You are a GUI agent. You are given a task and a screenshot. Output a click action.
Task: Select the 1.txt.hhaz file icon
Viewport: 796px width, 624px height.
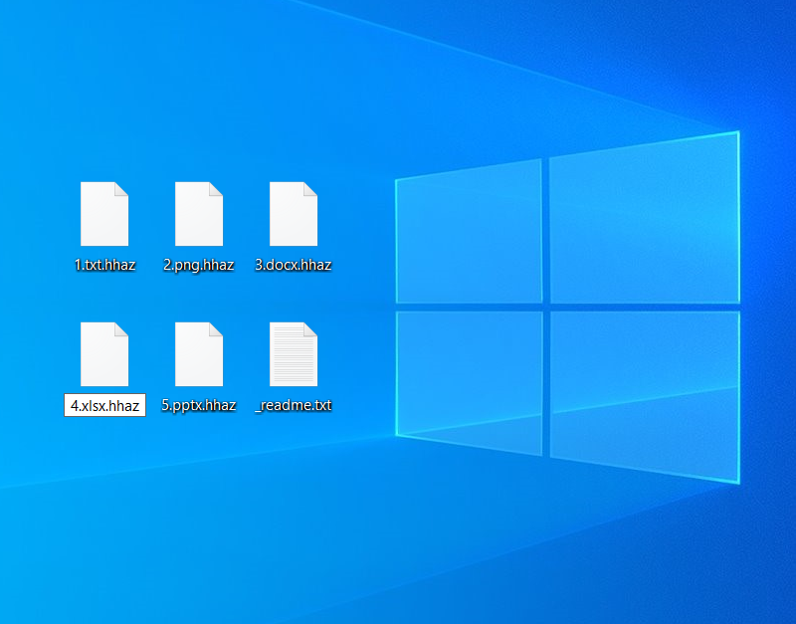click(104, 214)
